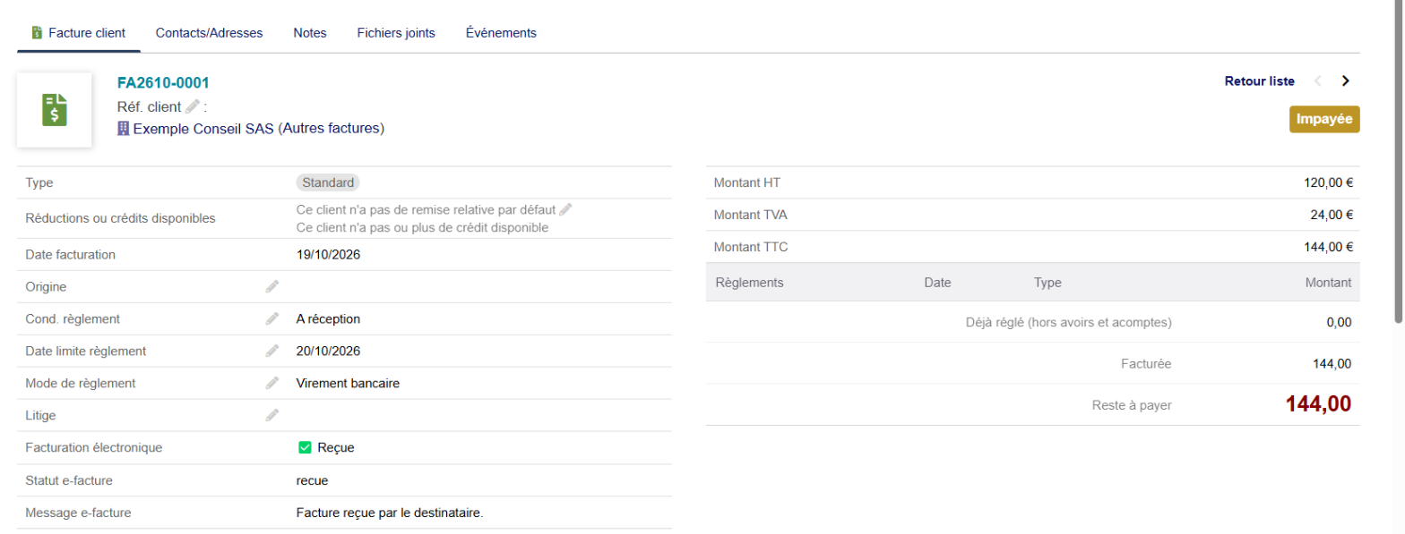
Task: Click the Standard type badge
Action: coord(328,182)
